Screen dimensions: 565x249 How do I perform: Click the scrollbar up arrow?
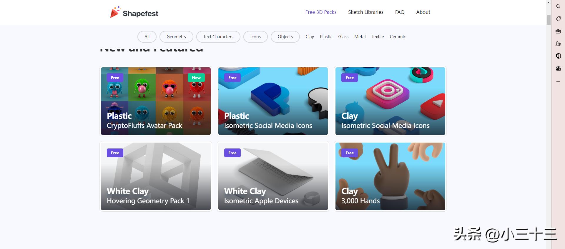[549, 2]
